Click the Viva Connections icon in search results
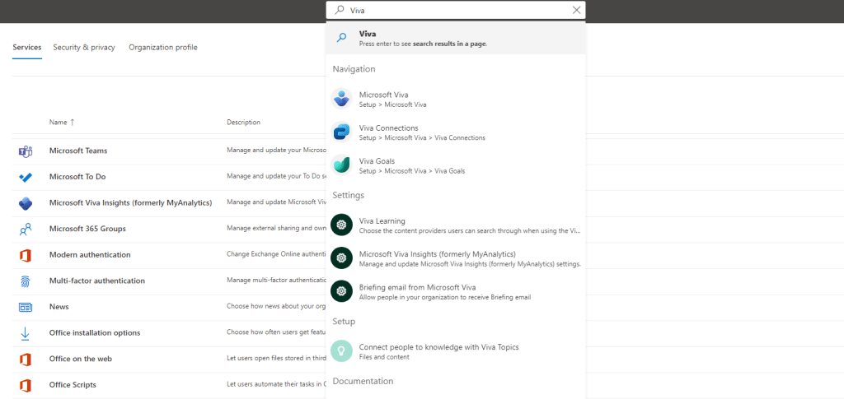This screenshot has width=844, height=399. [x=341, y=132]
